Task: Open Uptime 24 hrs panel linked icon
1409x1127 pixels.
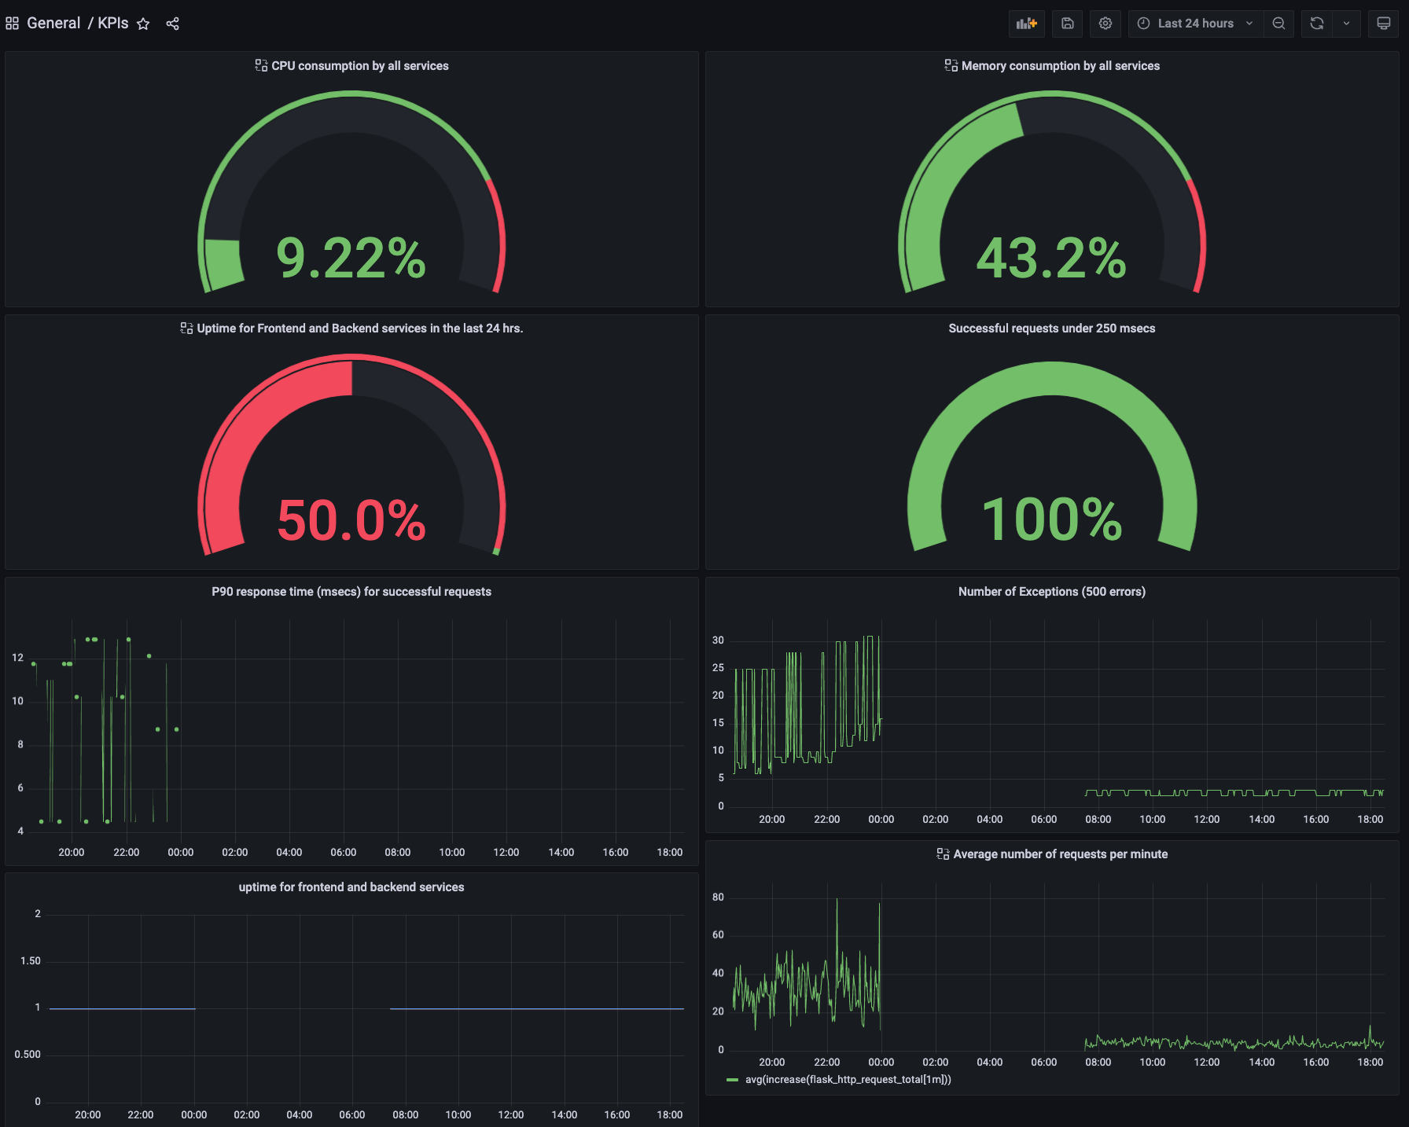Action: [186, 328]
